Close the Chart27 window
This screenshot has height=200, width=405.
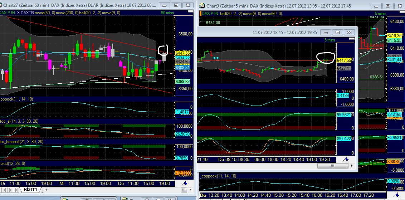(188, 5)
